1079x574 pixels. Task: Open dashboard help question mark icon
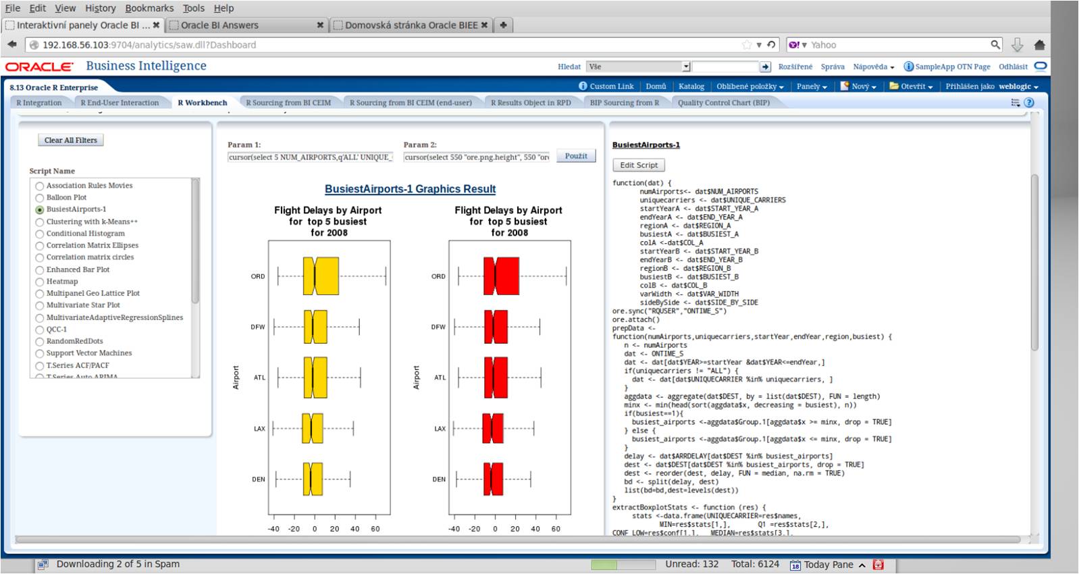point(1029,103)
